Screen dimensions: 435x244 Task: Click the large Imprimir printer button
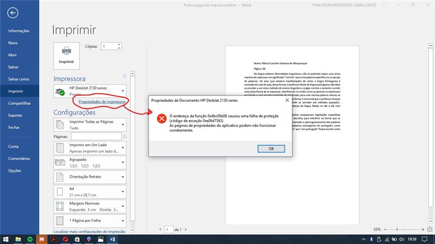point(67,56)
